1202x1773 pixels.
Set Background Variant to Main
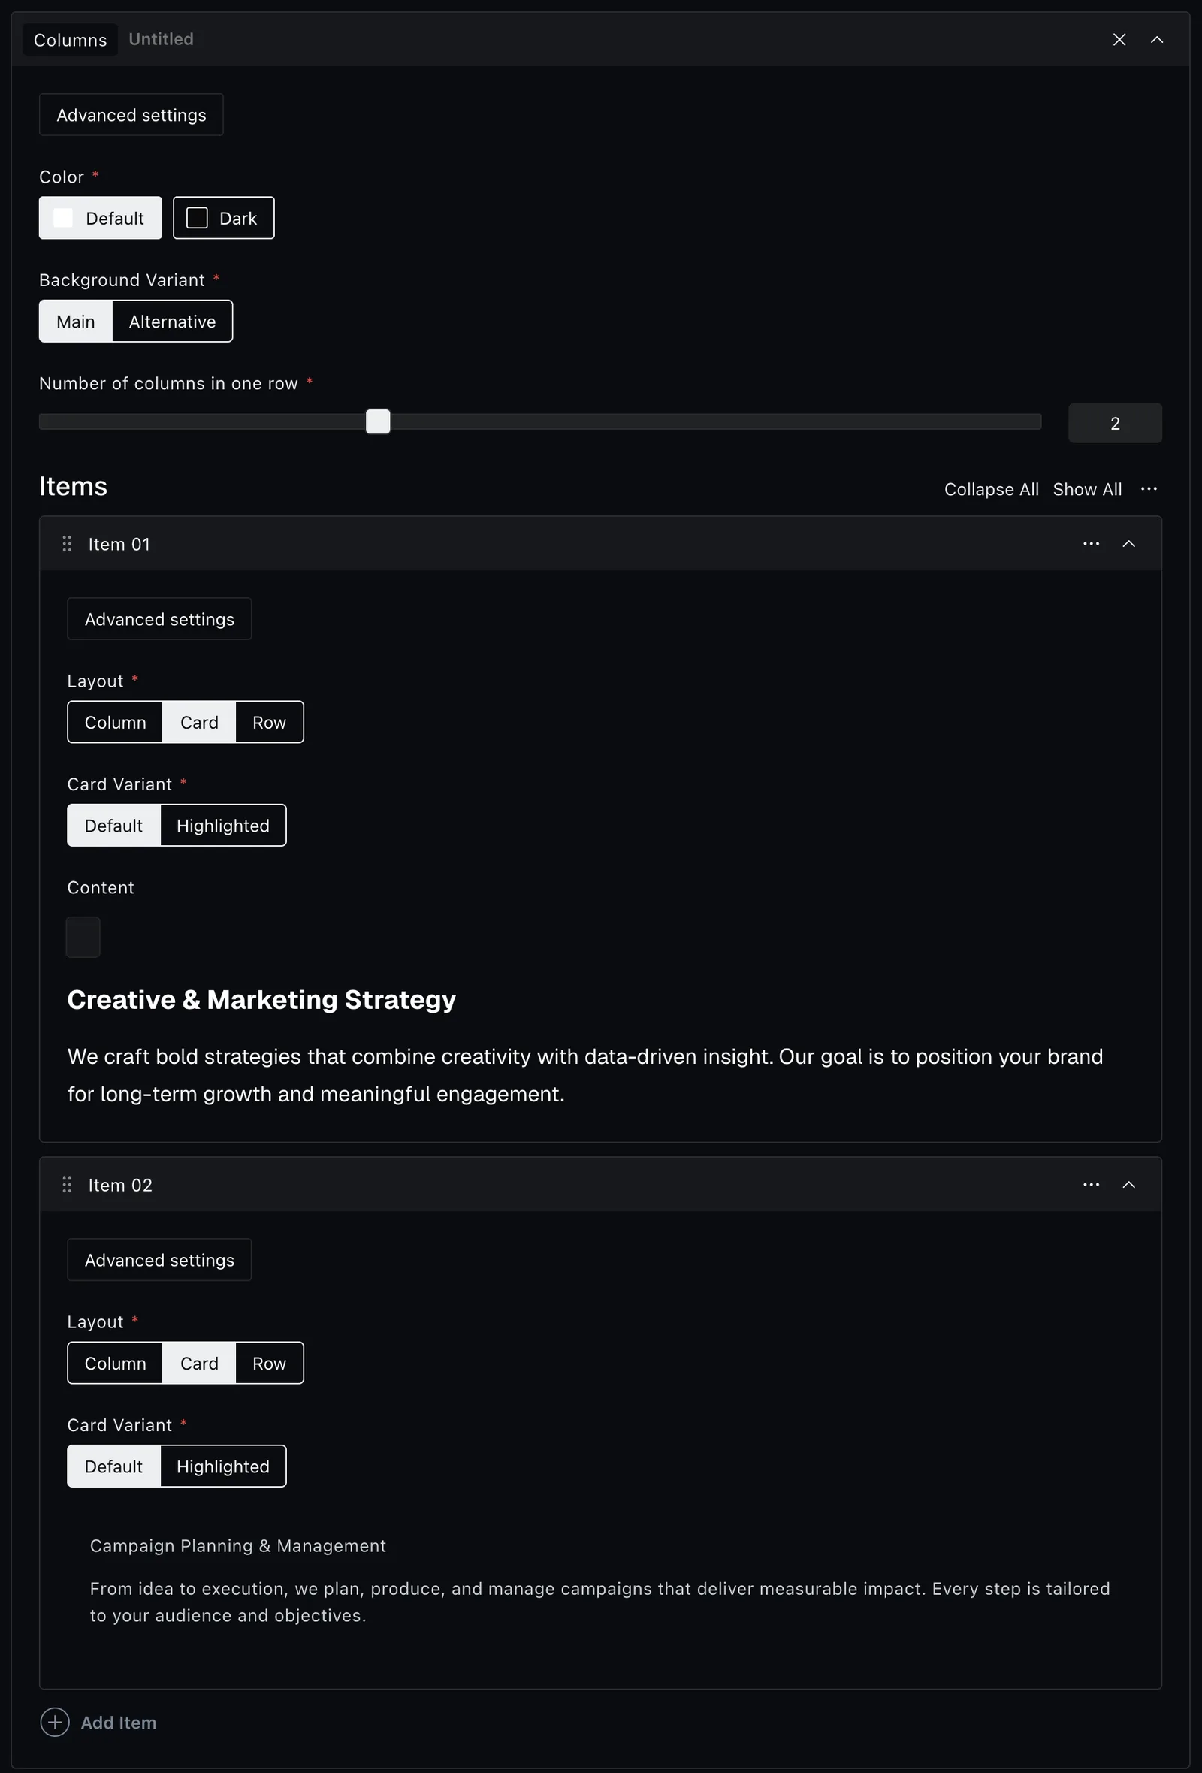(76, 322)
